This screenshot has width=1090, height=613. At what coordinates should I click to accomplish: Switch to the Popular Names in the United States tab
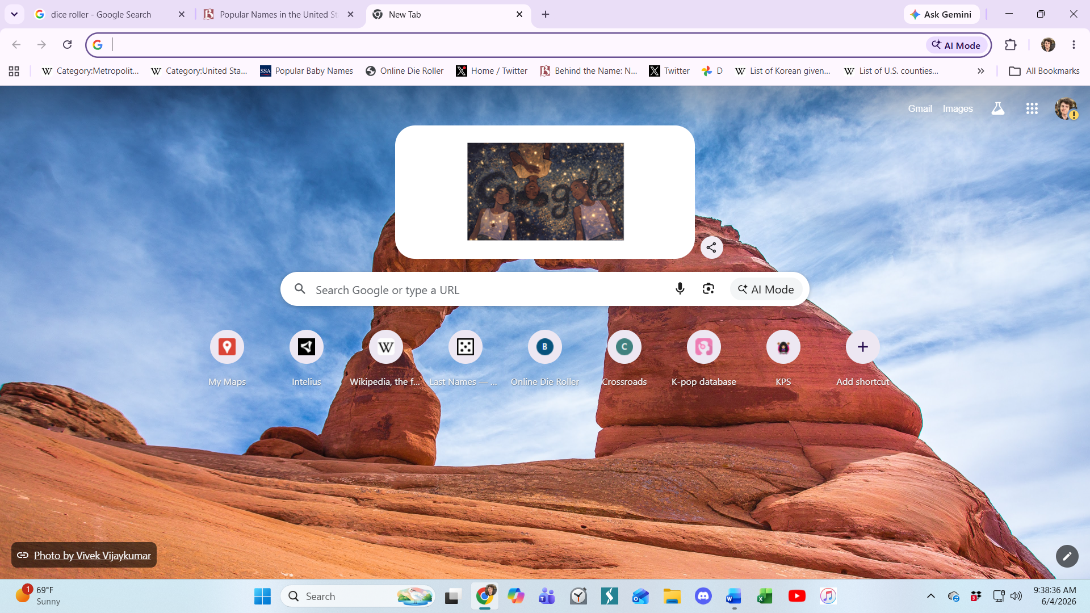click(x=278, y=14)
